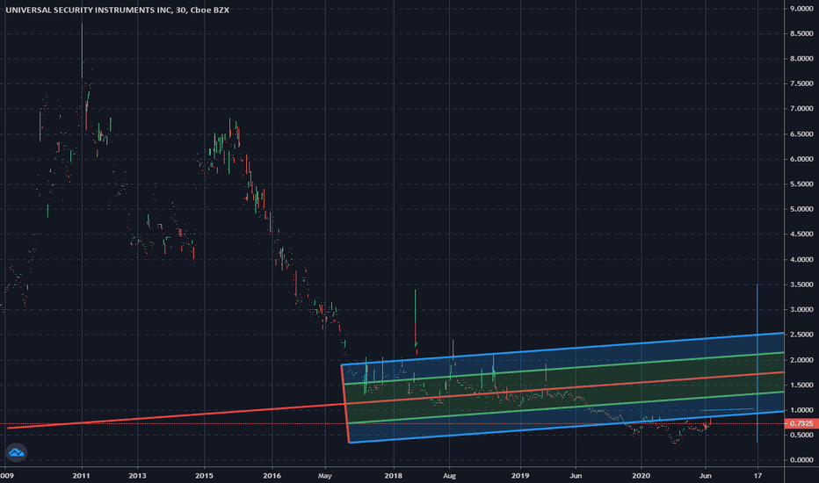Click the 2019 time axis label
The image size is (819, 483).
click(x=520, y=476)
